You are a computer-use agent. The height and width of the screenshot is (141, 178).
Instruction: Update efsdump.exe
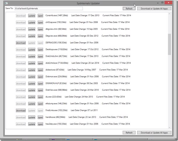tap(32, 104)
